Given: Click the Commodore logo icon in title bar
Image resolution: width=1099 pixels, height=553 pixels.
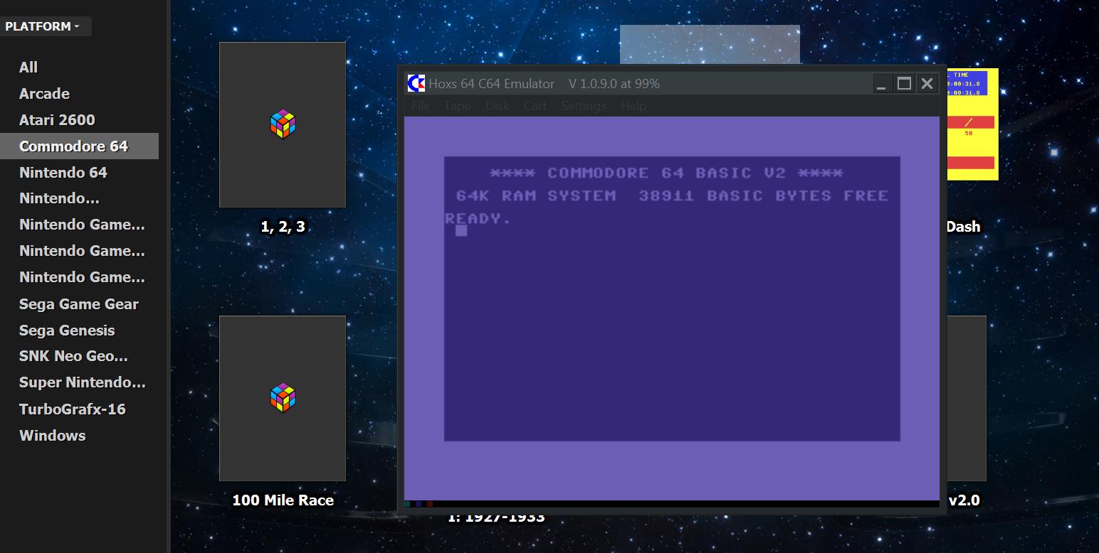Looking at the screenshot, I should click(x=416, y=83).
